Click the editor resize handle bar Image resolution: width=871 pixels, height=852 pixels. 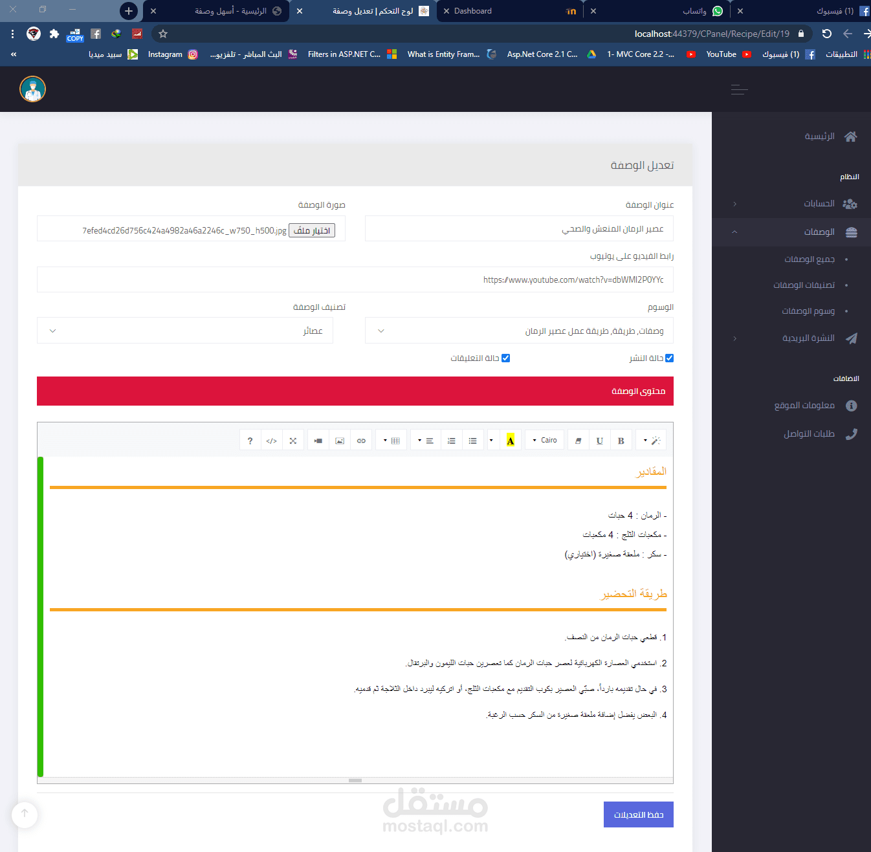click(x=355, y=780)
